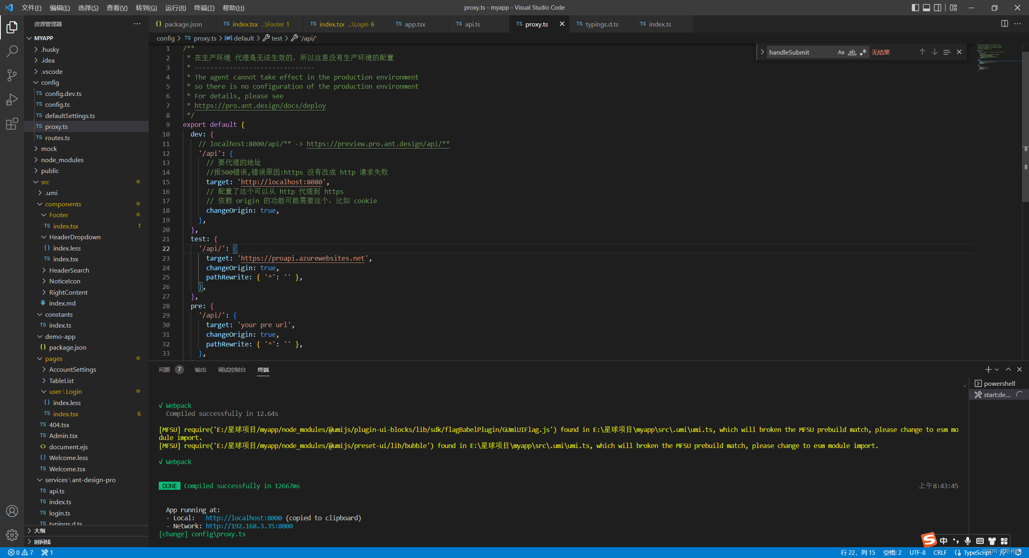Toggle Match Whole Word in find

(x=852, y=52)
